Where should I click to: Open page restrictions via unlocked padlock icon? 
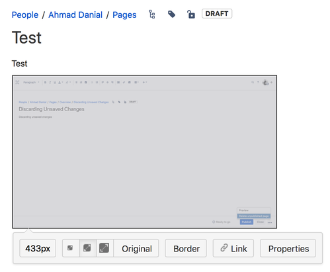(191, 15)
